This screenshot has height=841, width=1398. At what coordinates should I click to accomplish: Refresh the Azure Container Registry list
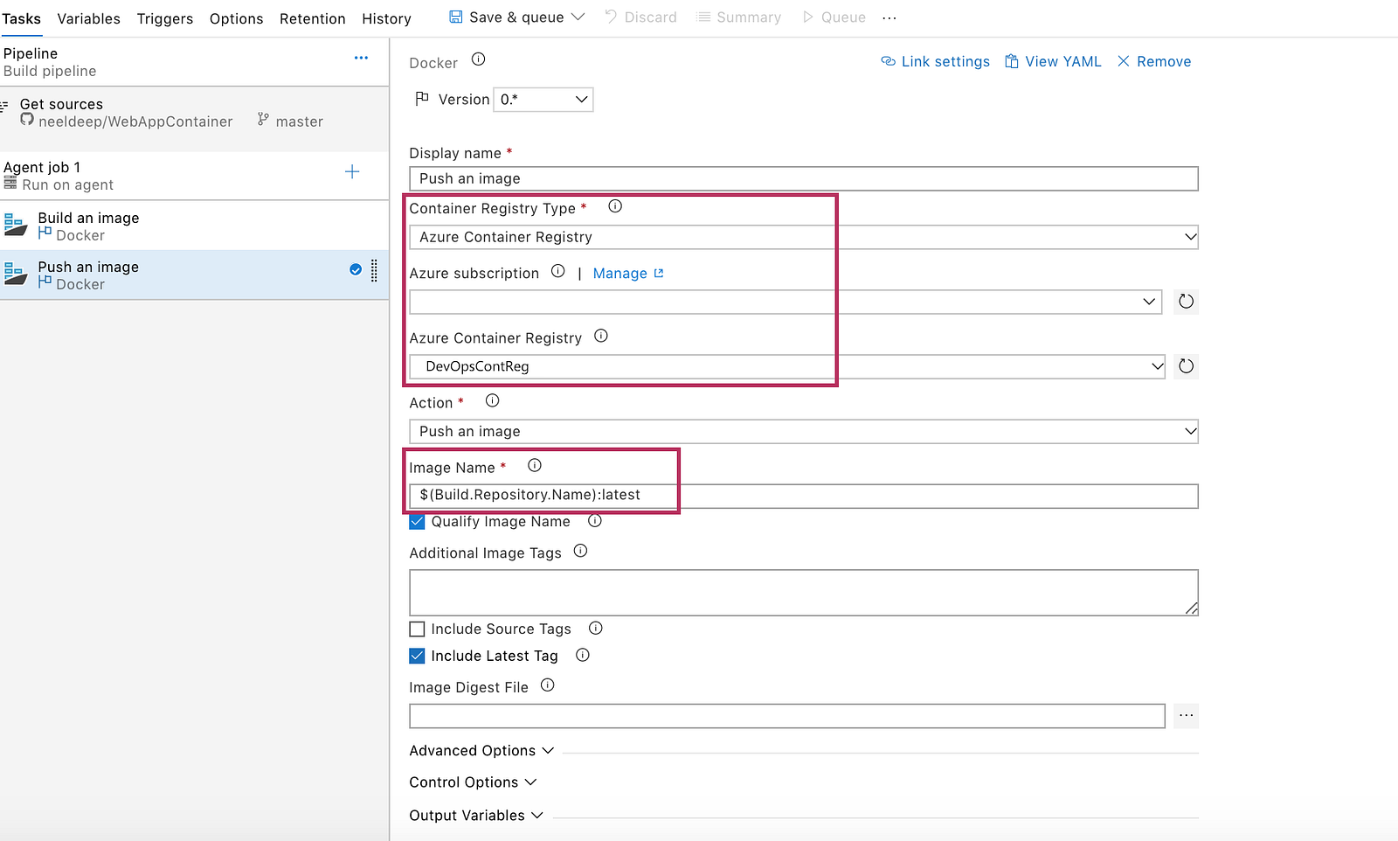click(x=1186, y=366)
